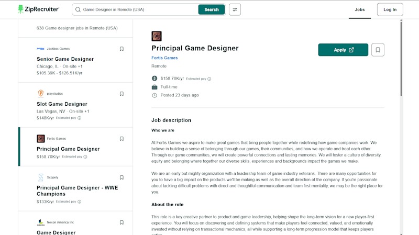
Task: Open the search filters icon button
Action: coord(235,9)
